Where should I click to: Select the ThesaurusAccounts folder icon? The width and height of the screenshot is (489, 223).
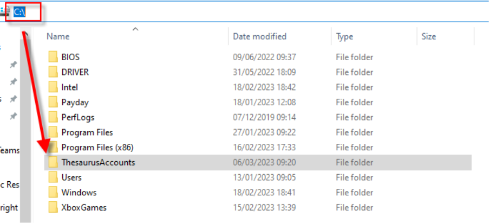coord(53,162)
